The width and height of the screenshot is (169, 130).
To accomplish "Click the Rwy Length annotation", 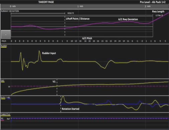I will [158, 12].
